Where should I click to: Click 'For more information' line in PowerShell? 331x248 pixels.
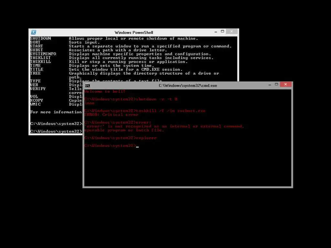coord(56,112)
